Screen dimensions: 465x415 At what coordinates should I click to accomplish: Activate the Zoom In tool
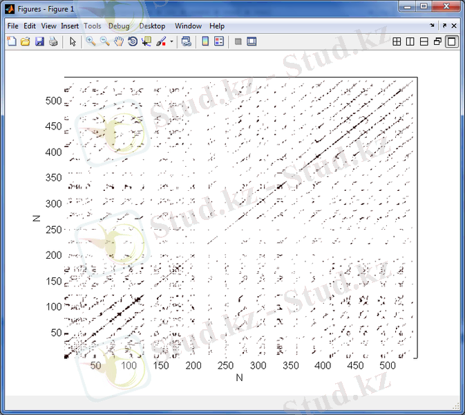pos(91,41)
